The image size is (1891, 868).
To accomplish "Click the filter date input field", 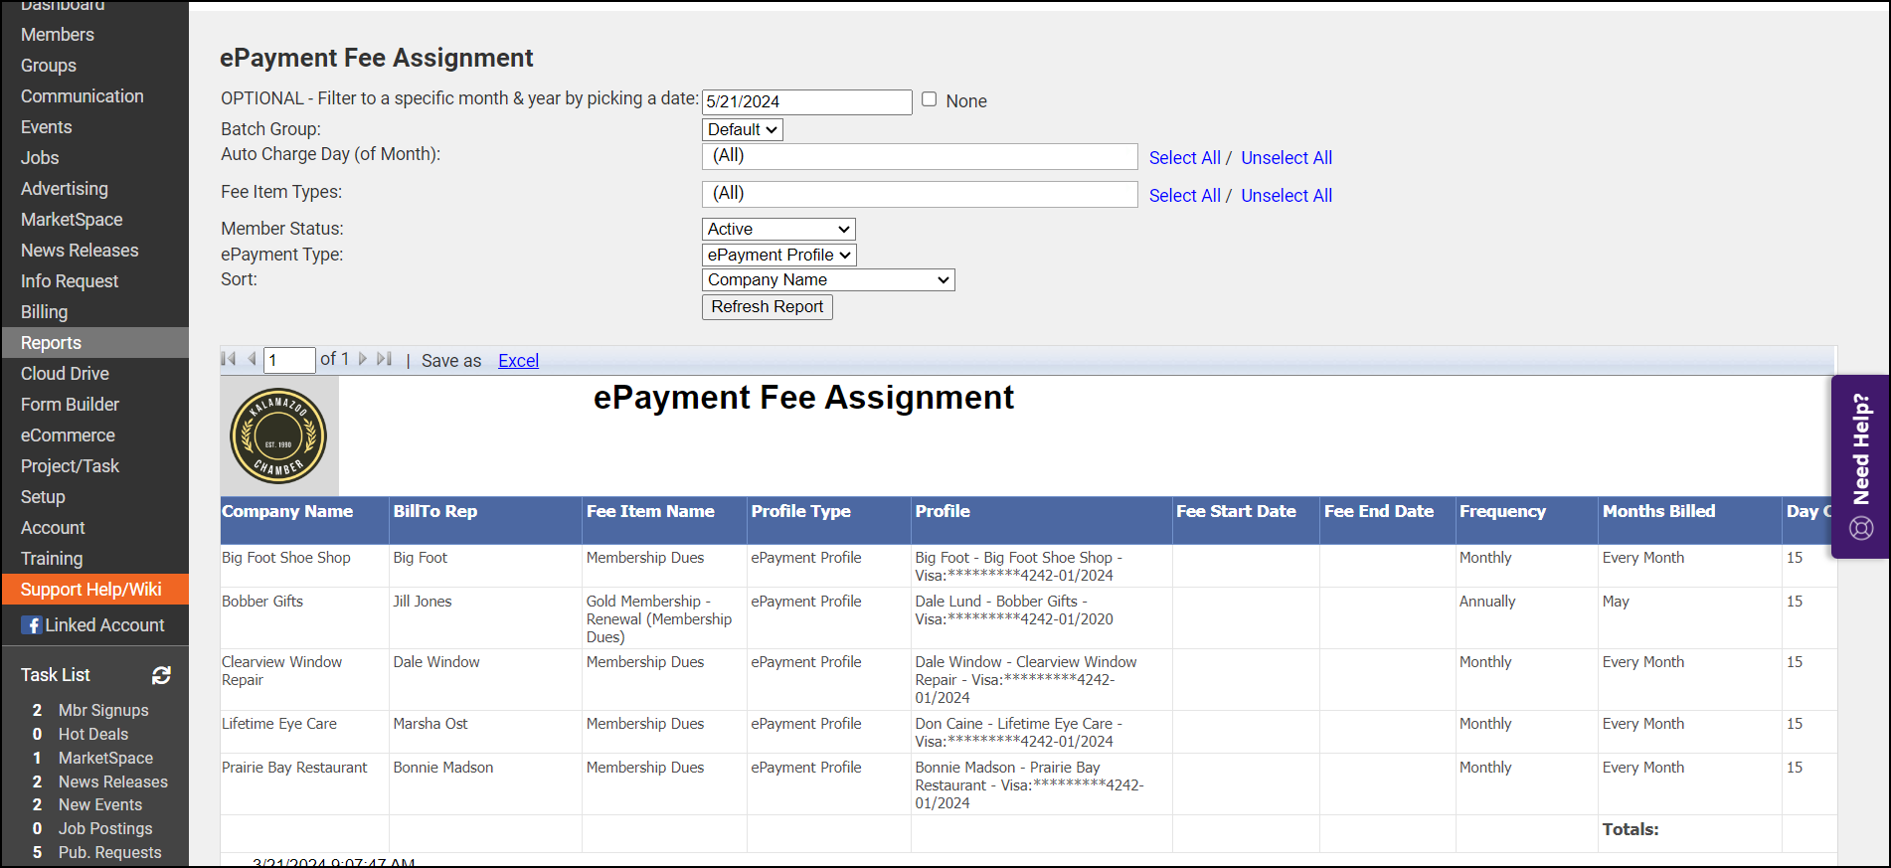I will click(806, 102).
